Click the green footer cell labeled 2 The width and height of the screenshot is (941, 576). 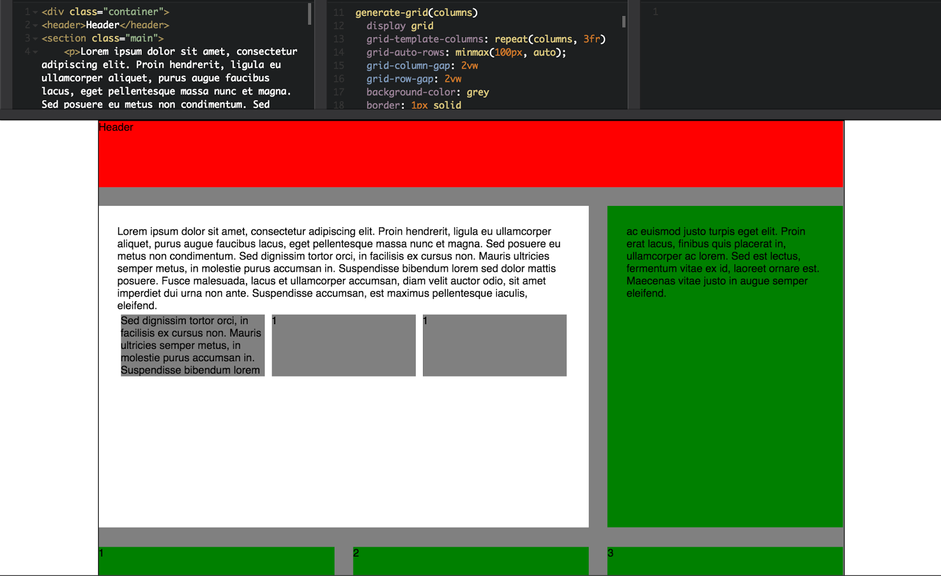click(x=470, y=561)
